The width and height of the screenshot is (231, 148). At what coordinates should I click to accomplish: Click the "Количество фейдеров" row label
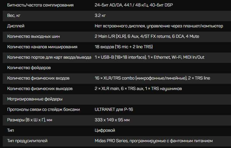click(x=29, y=68)
